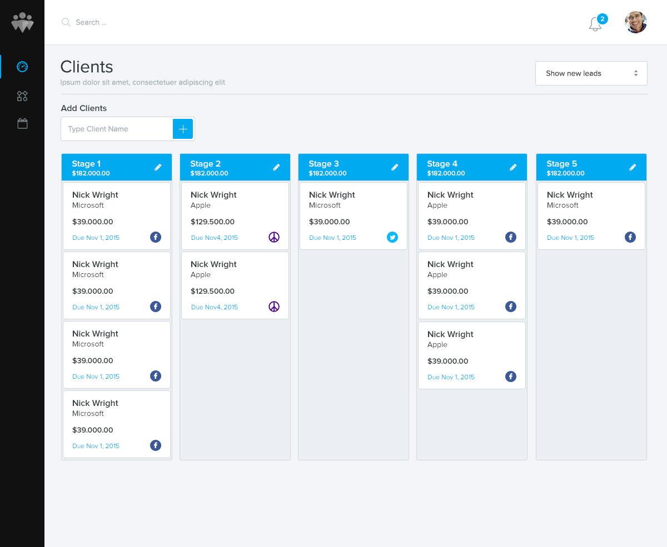Edit Stage 5 using its pencil icon

click(x=633, y=167)
